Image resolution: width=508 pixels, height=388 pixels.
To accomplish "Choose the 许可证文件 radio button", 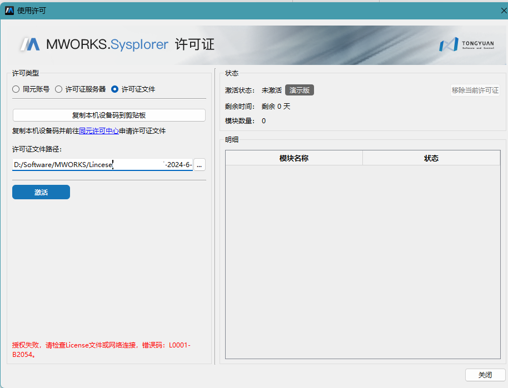I will pos(133,89).
